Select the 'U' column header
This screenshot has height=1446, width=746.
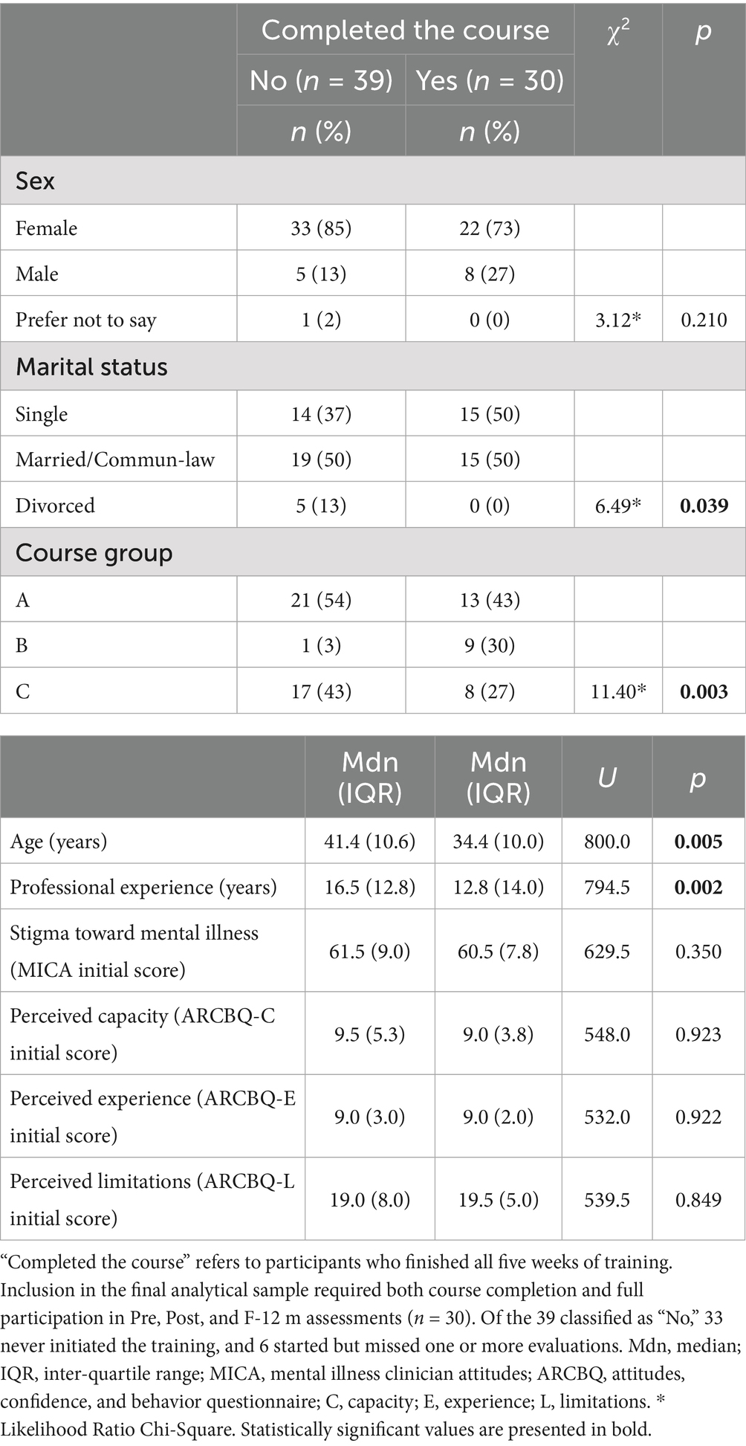click(607, 778)
